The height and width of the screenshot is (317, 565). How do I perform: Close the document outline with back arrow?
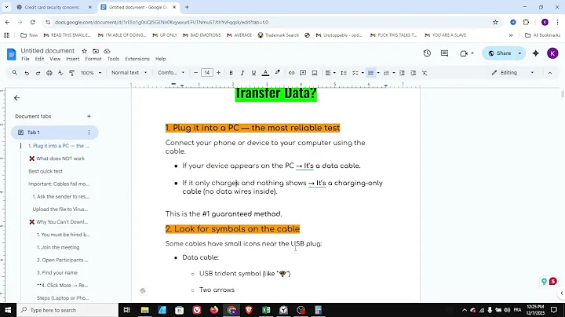[x=17, y=98]
